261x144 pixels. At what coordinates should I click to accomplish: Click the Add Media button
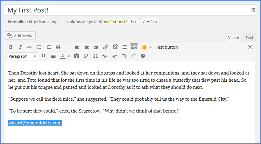pyautogui.click(x=20, y=36)
